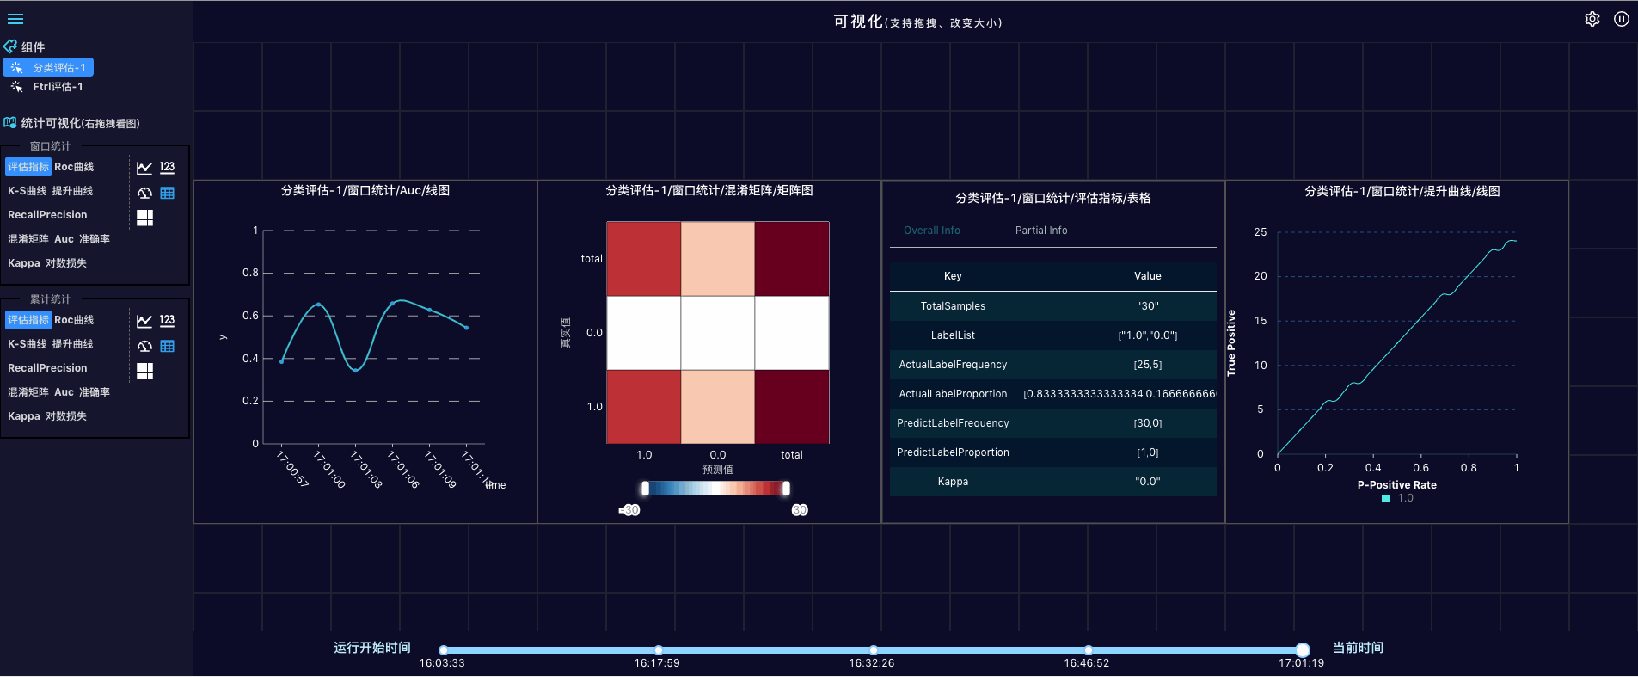
Task: Click 准确率 in the 窗口统计 section
Action: (95, 239)
